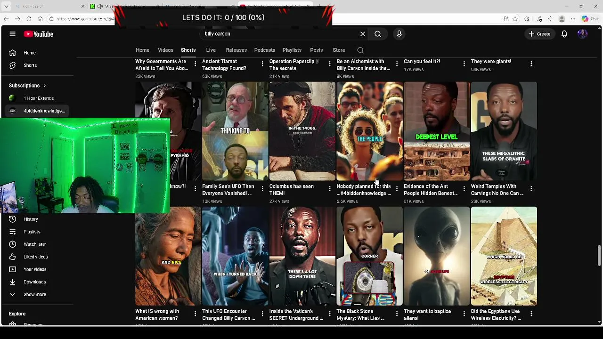Viewport: 603px width, 339px height.
Task: Switch to the Store tab
Action: point(339,50)
